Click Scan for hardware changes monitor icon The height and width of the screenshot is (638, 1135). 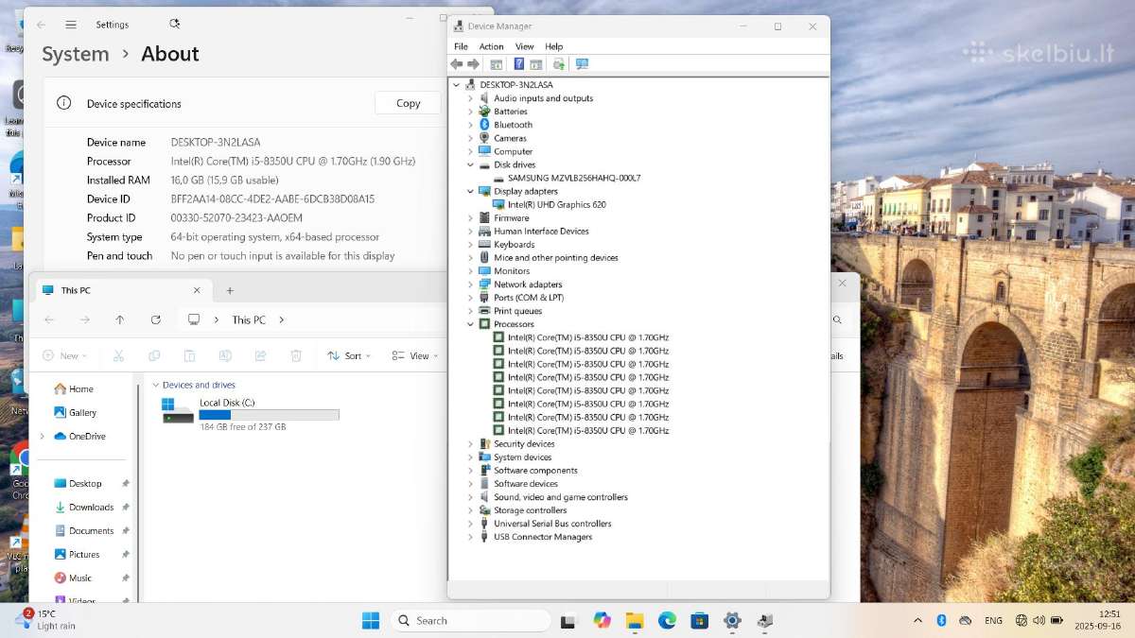(582, 64)
